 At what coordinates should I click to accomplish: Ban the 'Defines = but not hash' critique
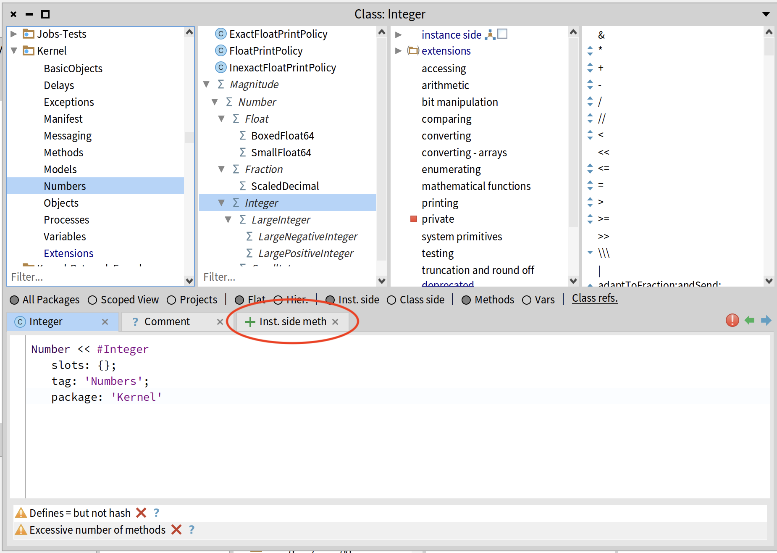[x=141, y=513]
